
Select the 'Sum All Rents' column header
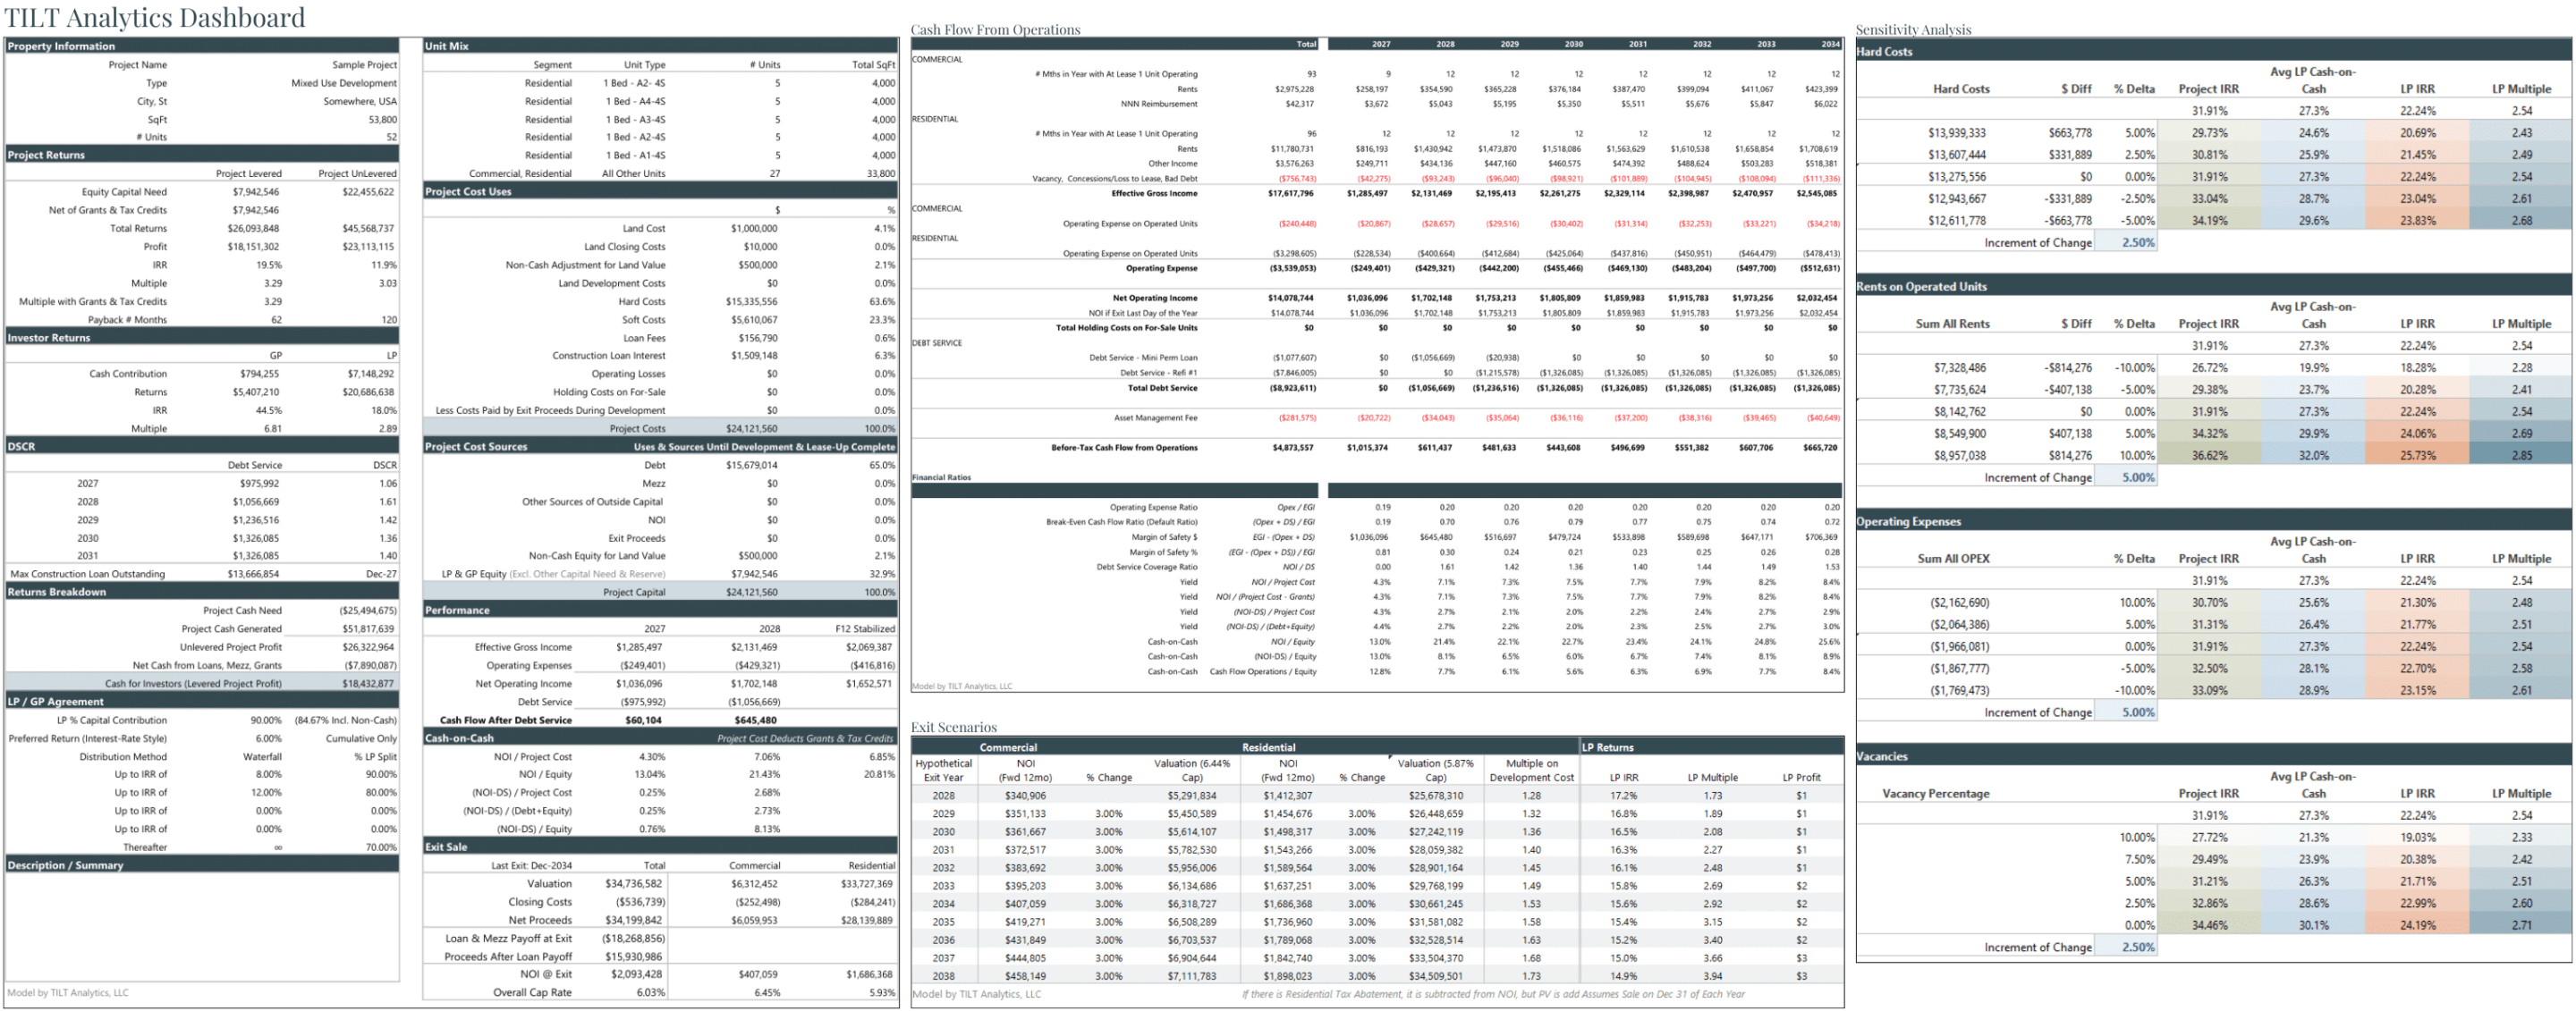[x=1952, y=324]
